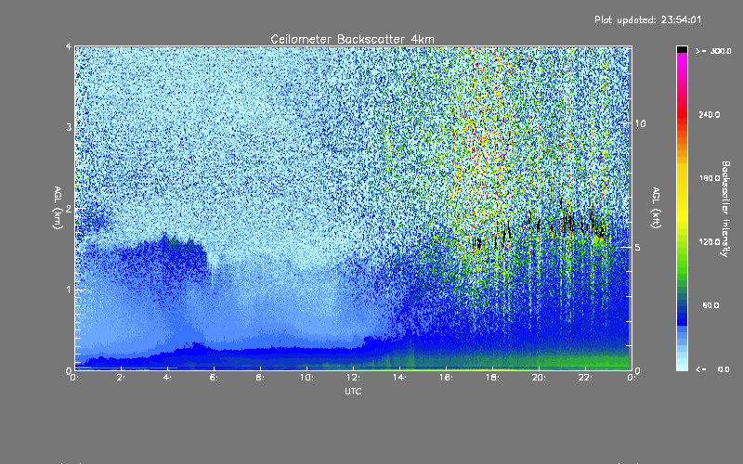Click the '10' kft label on right axis
Screen dimensions: 743x464
point(640,123)
